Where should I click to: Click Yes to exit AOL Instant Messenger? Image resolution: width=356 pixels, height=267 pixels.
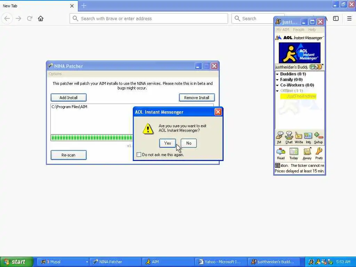[167, 143]
